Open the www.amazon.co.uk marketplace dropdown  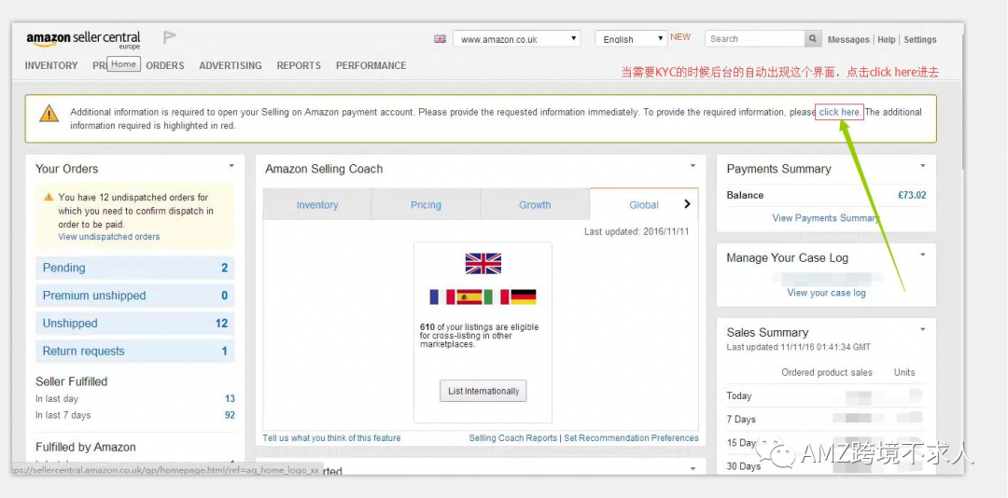[516, 39]
